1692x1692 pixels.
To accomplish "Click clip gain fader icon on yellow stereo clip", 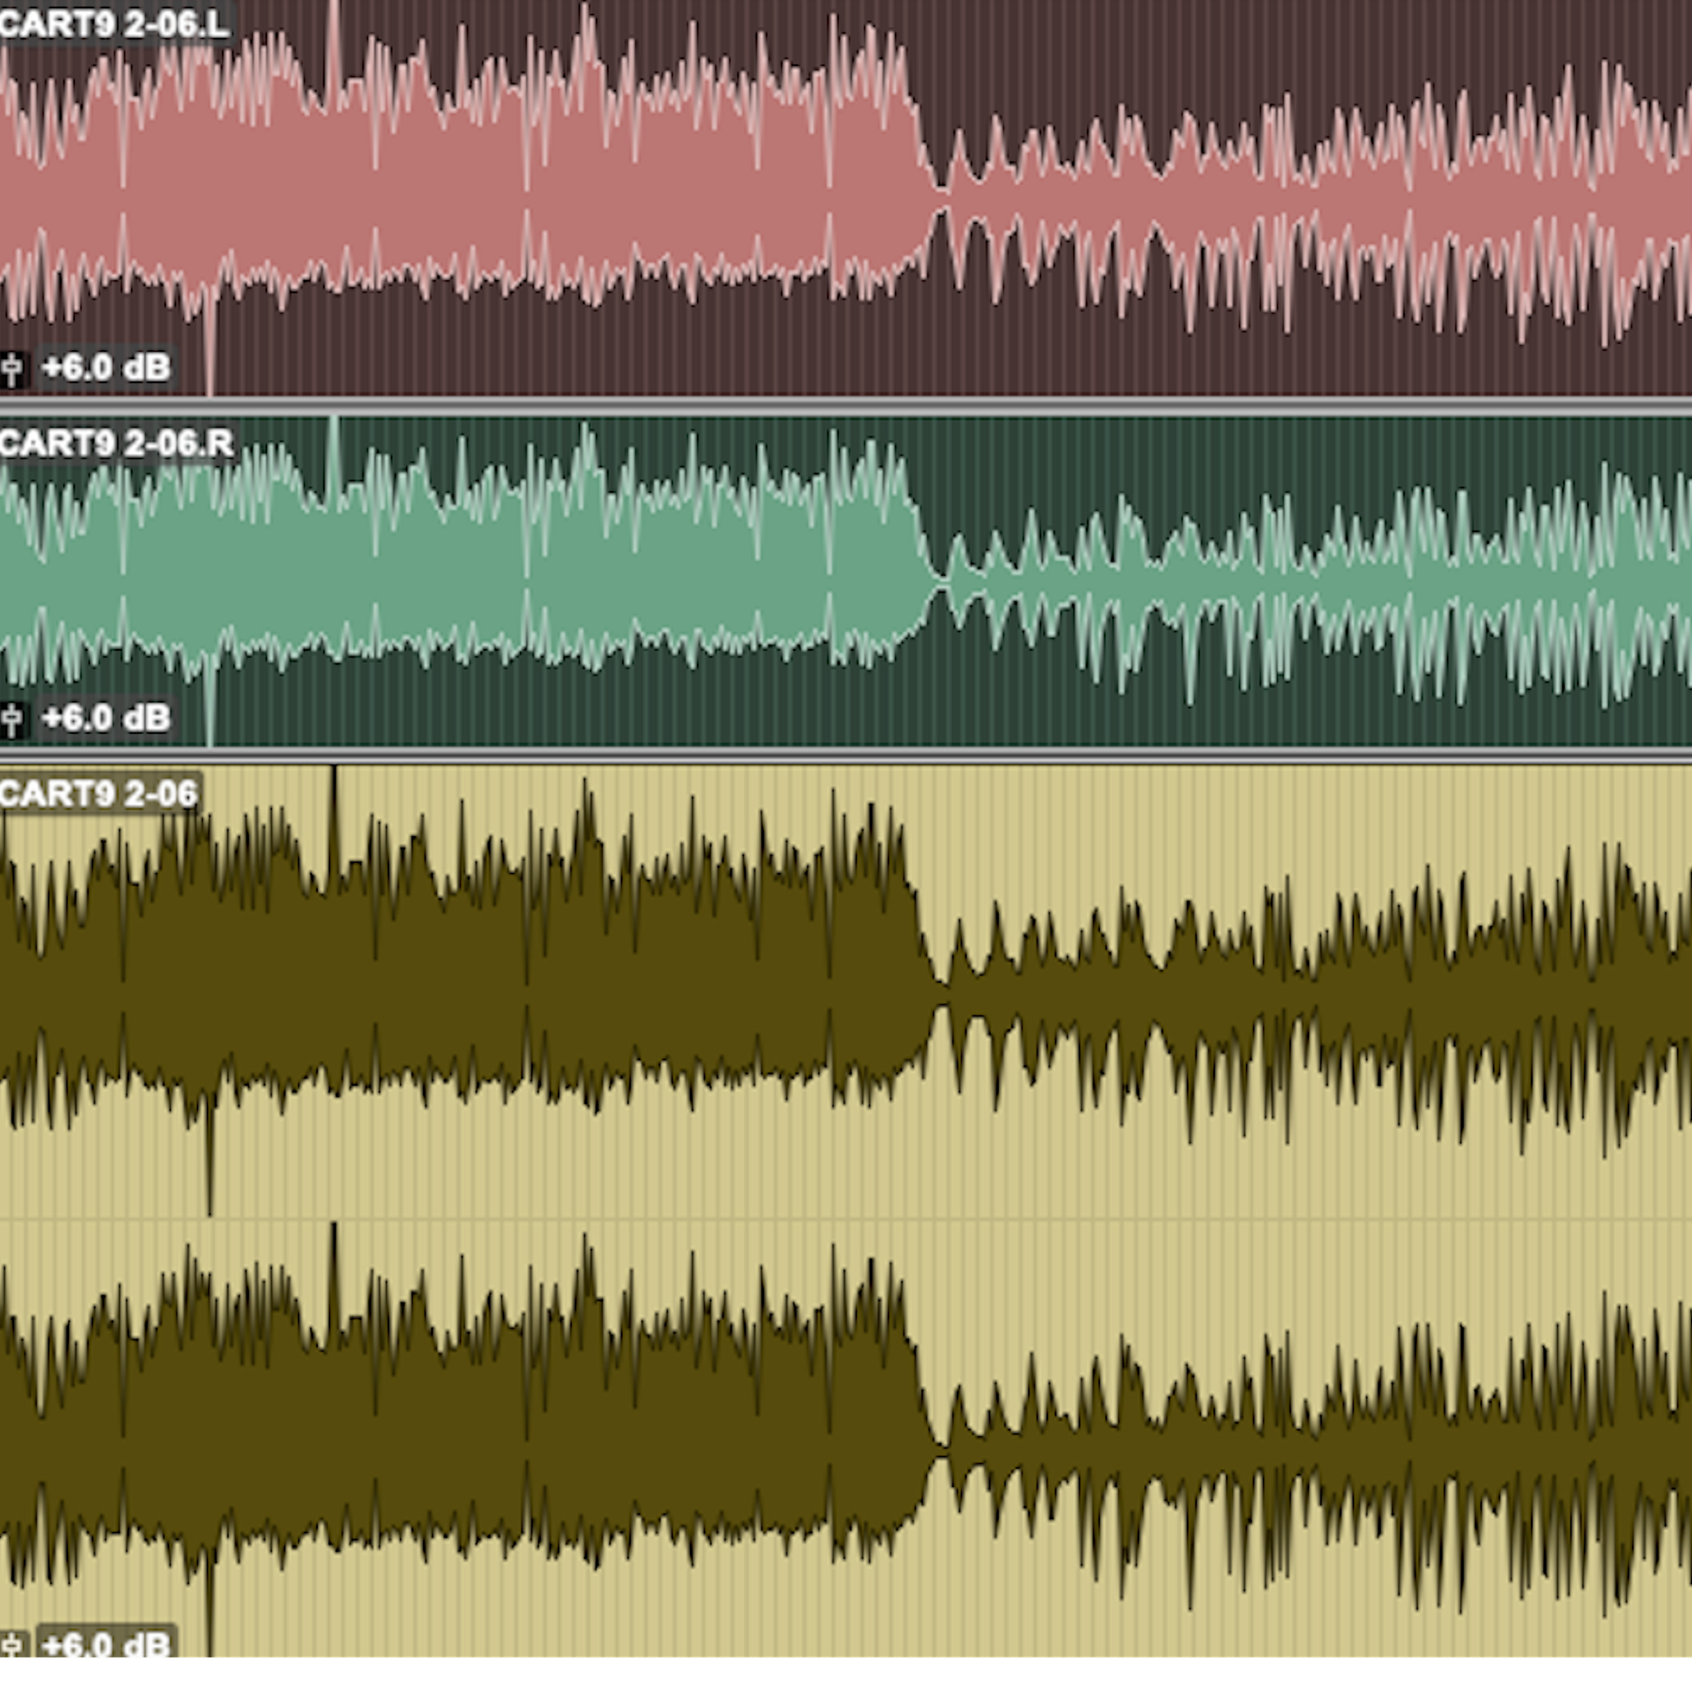I will (x=12, y=1644).
